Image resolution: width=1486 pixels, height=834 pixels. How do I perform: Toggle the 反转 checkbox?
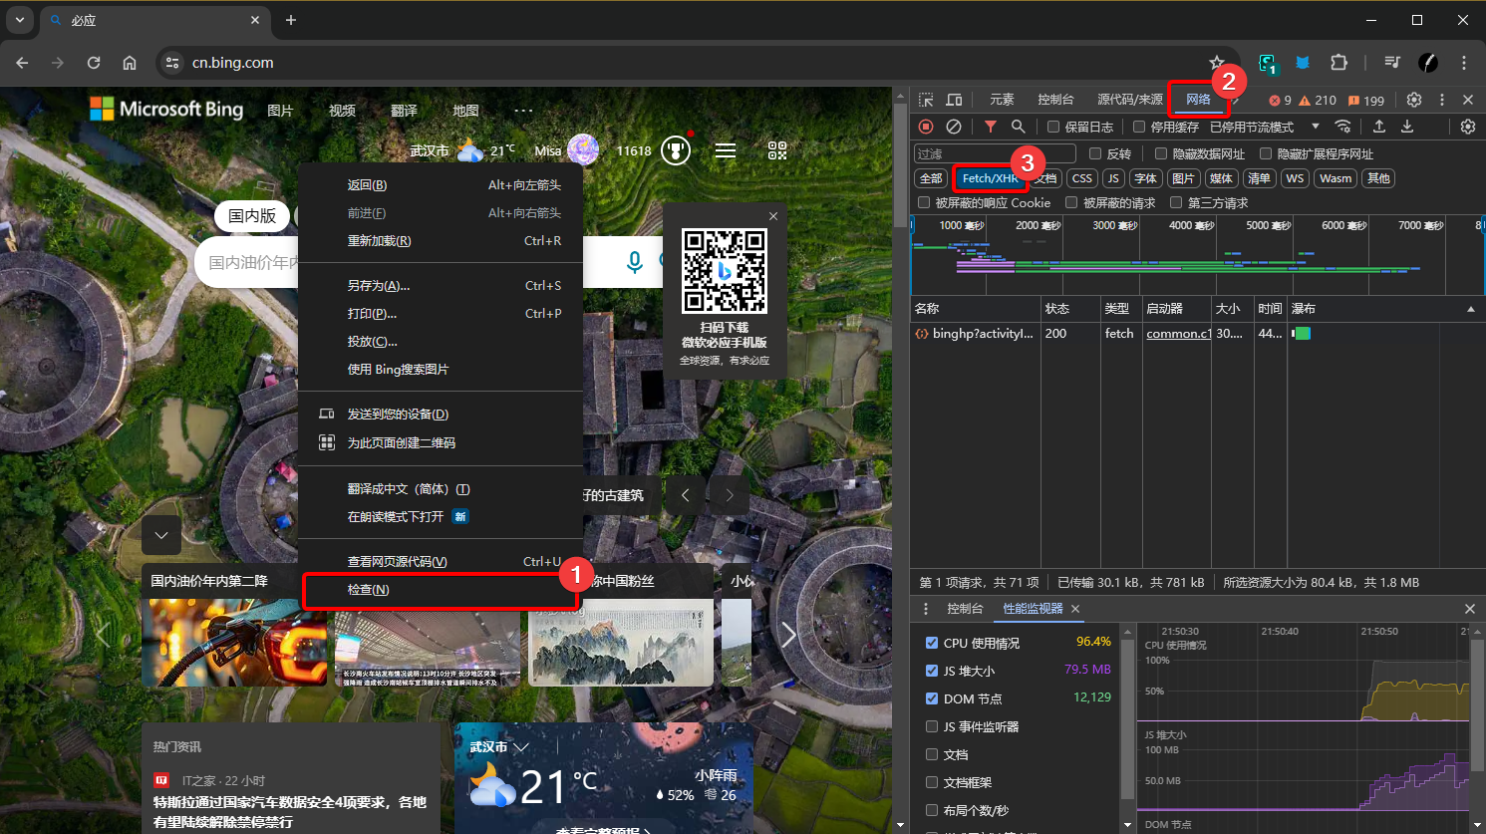1095,153
